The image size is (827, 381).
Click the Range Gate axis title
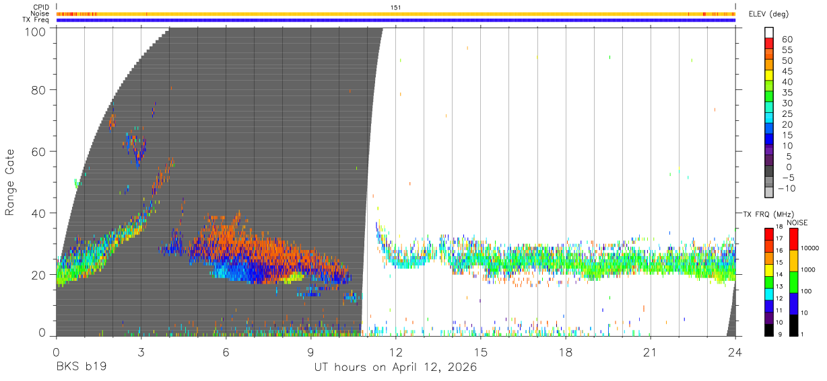click(x=10, y=182)
